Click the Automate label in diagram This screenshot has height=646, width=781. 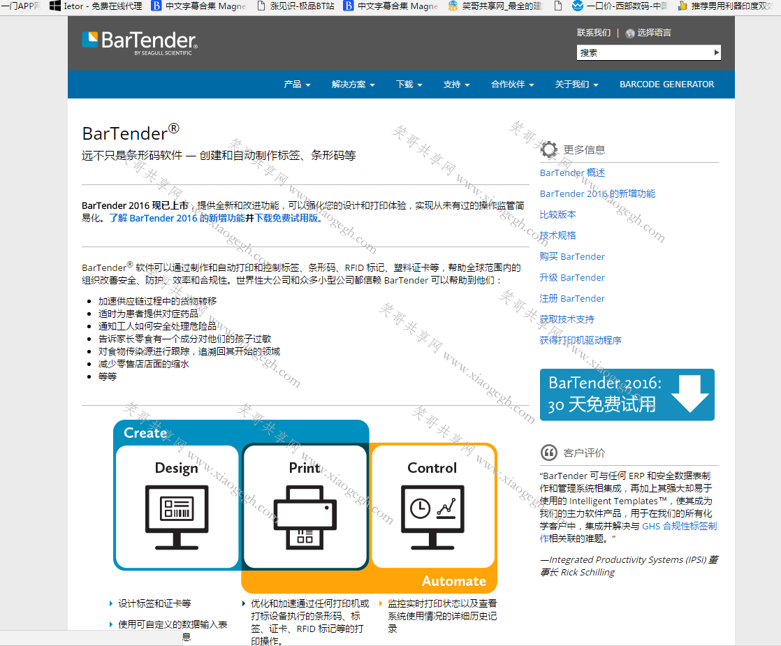(454, 581)
